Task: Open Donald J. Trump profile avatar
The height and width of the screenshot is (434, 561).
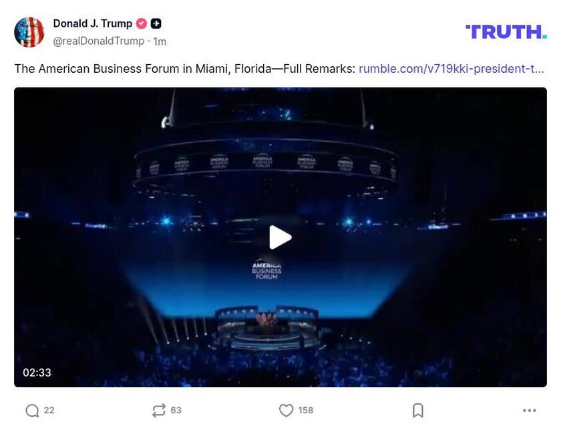Action: click(29, 32)
